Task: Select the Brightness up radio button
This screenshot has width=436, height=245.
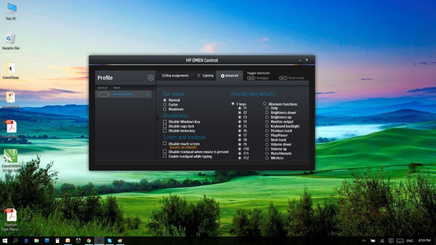Action: [267, 117]
